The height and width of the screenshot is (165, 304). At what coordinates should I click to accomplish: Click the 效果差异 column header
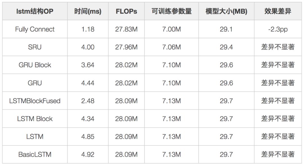pos(278,11)
